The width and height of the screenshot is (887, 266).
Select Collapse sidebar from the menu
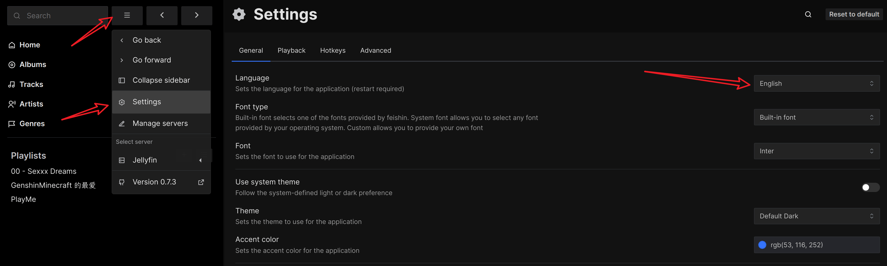(x=161, y=80)
